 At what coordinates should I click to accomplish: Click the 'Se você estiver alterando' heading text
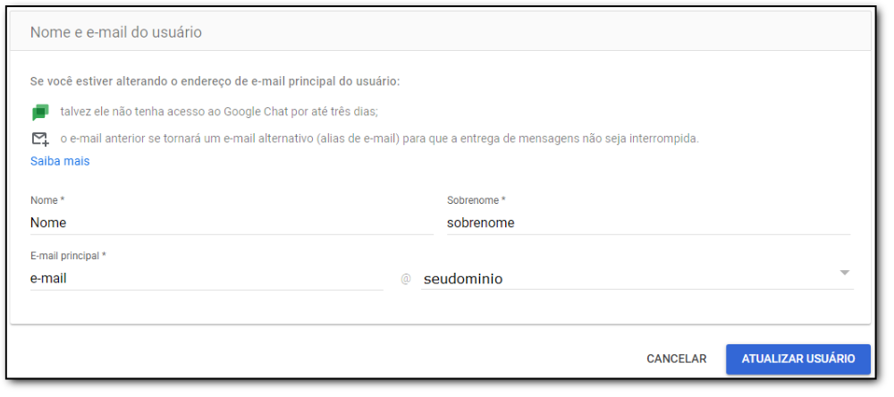215,81
